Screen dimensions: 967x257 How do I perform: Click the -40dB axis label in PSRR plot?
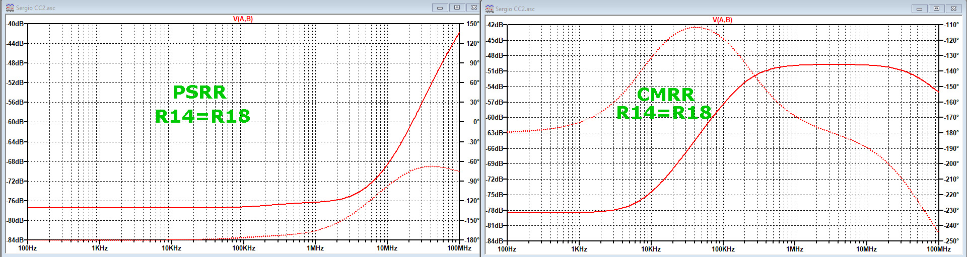[x=15, y=24]
